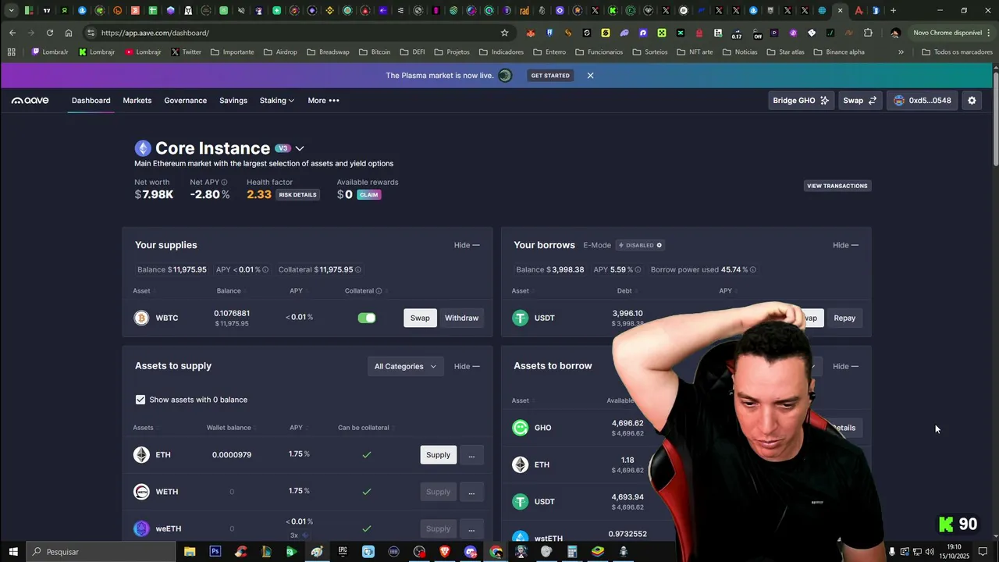This screenshot has height=562, width=999.
Task: Open the Governance tab
Action: [186, 101]
